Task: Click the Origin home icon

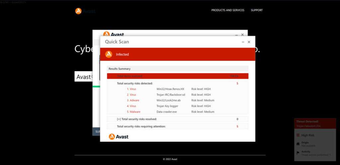Action: [298, 144]
